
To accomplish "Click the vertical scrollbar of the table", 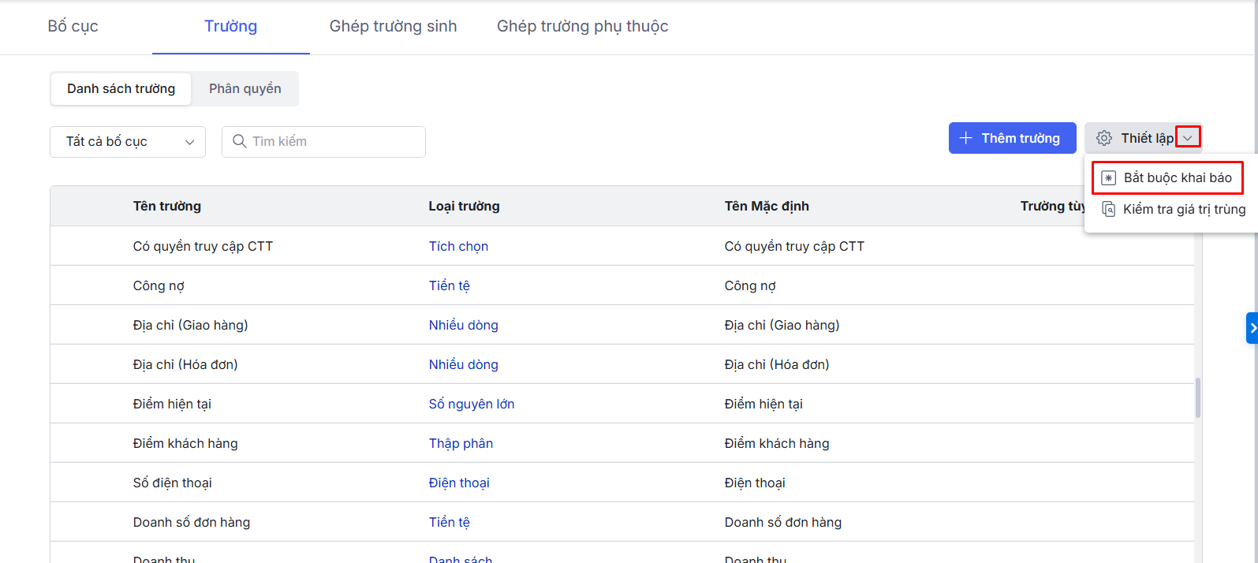I will (1198, 397).
